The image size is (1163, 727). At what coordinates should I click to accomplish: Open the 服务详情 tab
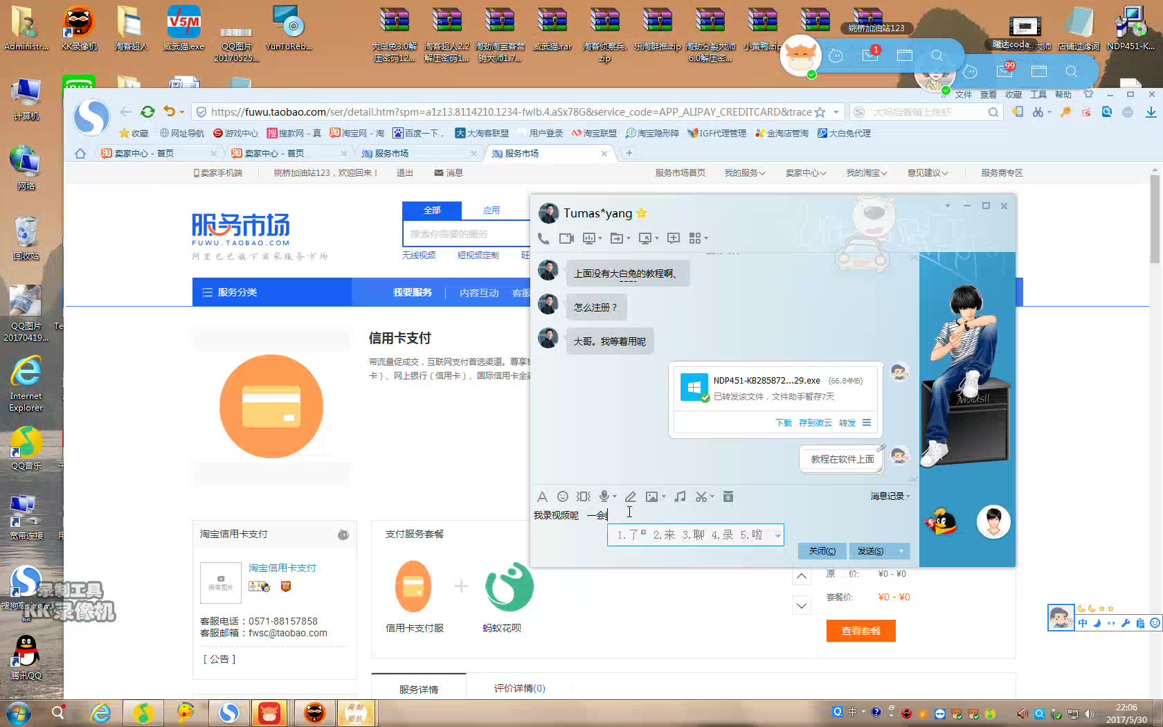click(419, 689)
